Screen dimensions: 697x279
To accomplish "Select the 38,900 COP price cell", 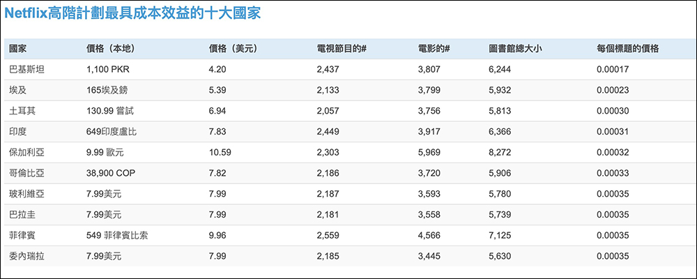I will pos(110,174).
